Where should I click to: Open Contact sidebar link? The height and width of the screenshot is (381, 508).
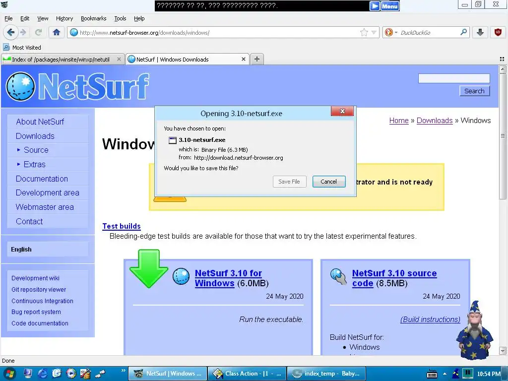click(x=29, y=221)
